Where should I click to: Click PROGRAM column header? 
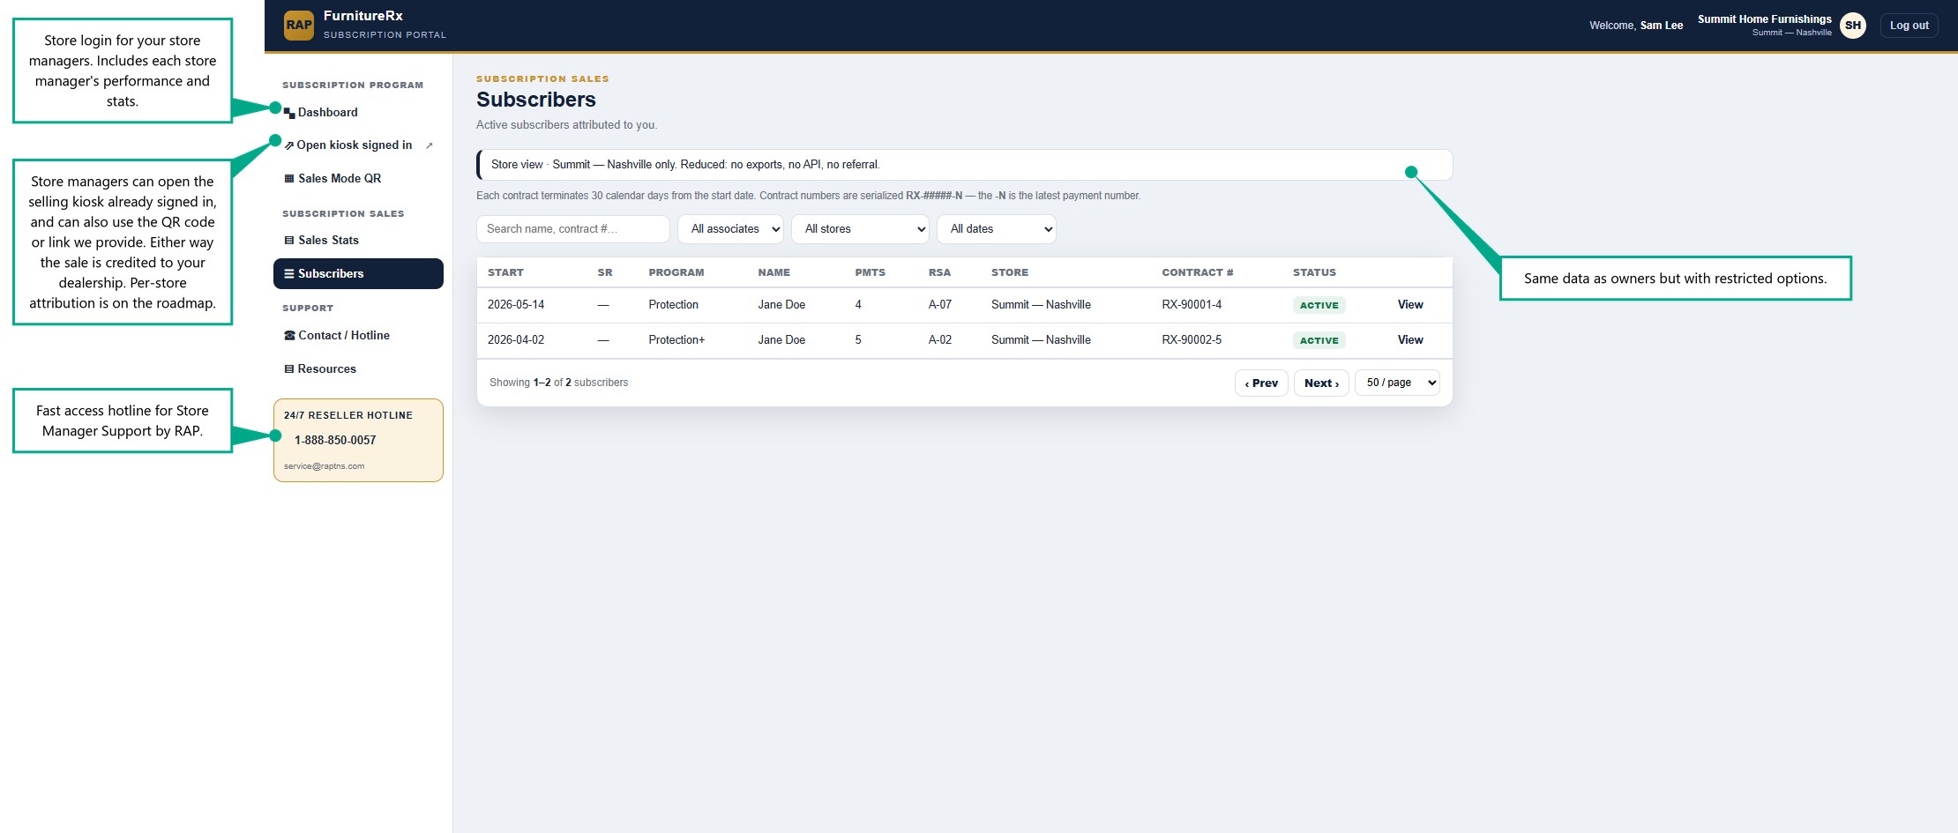pyautogui.click(x=676, y=272)
